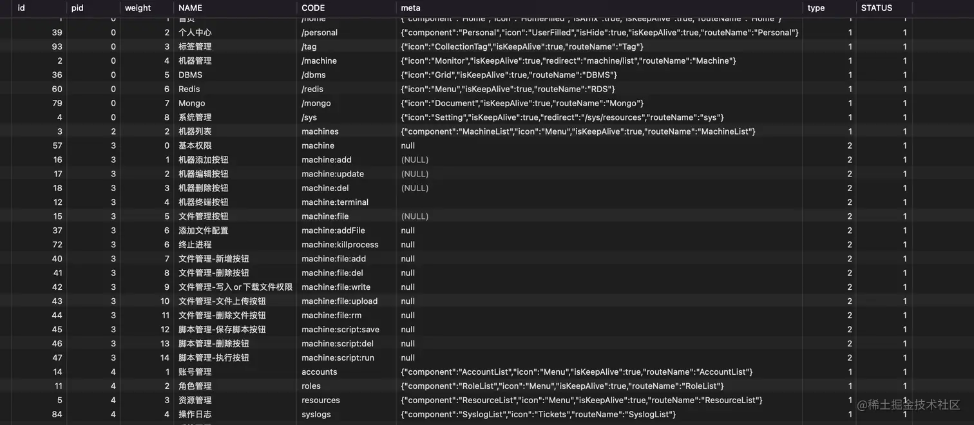
Task: Click the STATUS column header
Action: point(877,8)
